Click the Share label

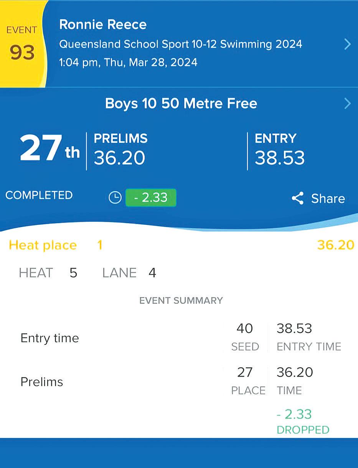click(x=328, y=198)
